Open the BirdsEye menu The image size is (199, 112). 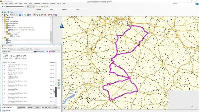pos(53,4)
